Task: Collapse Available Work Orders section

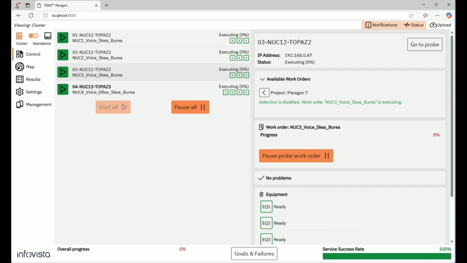Action: point(262,79)
